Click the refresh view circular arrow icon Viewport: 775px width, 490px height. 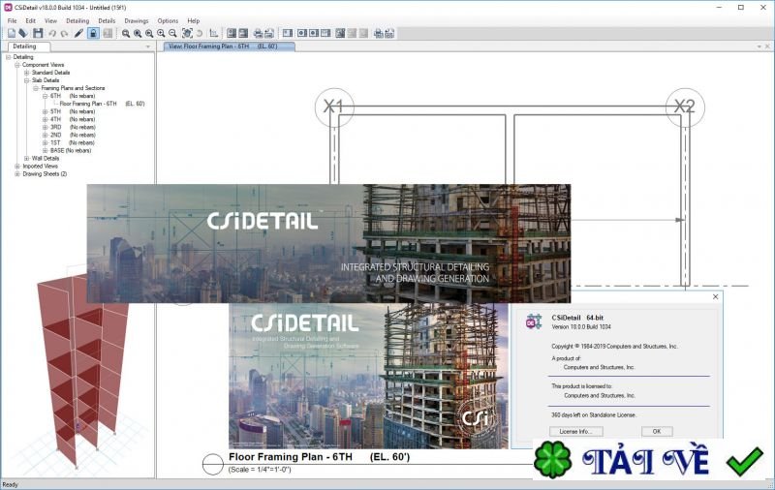point(200,33)
